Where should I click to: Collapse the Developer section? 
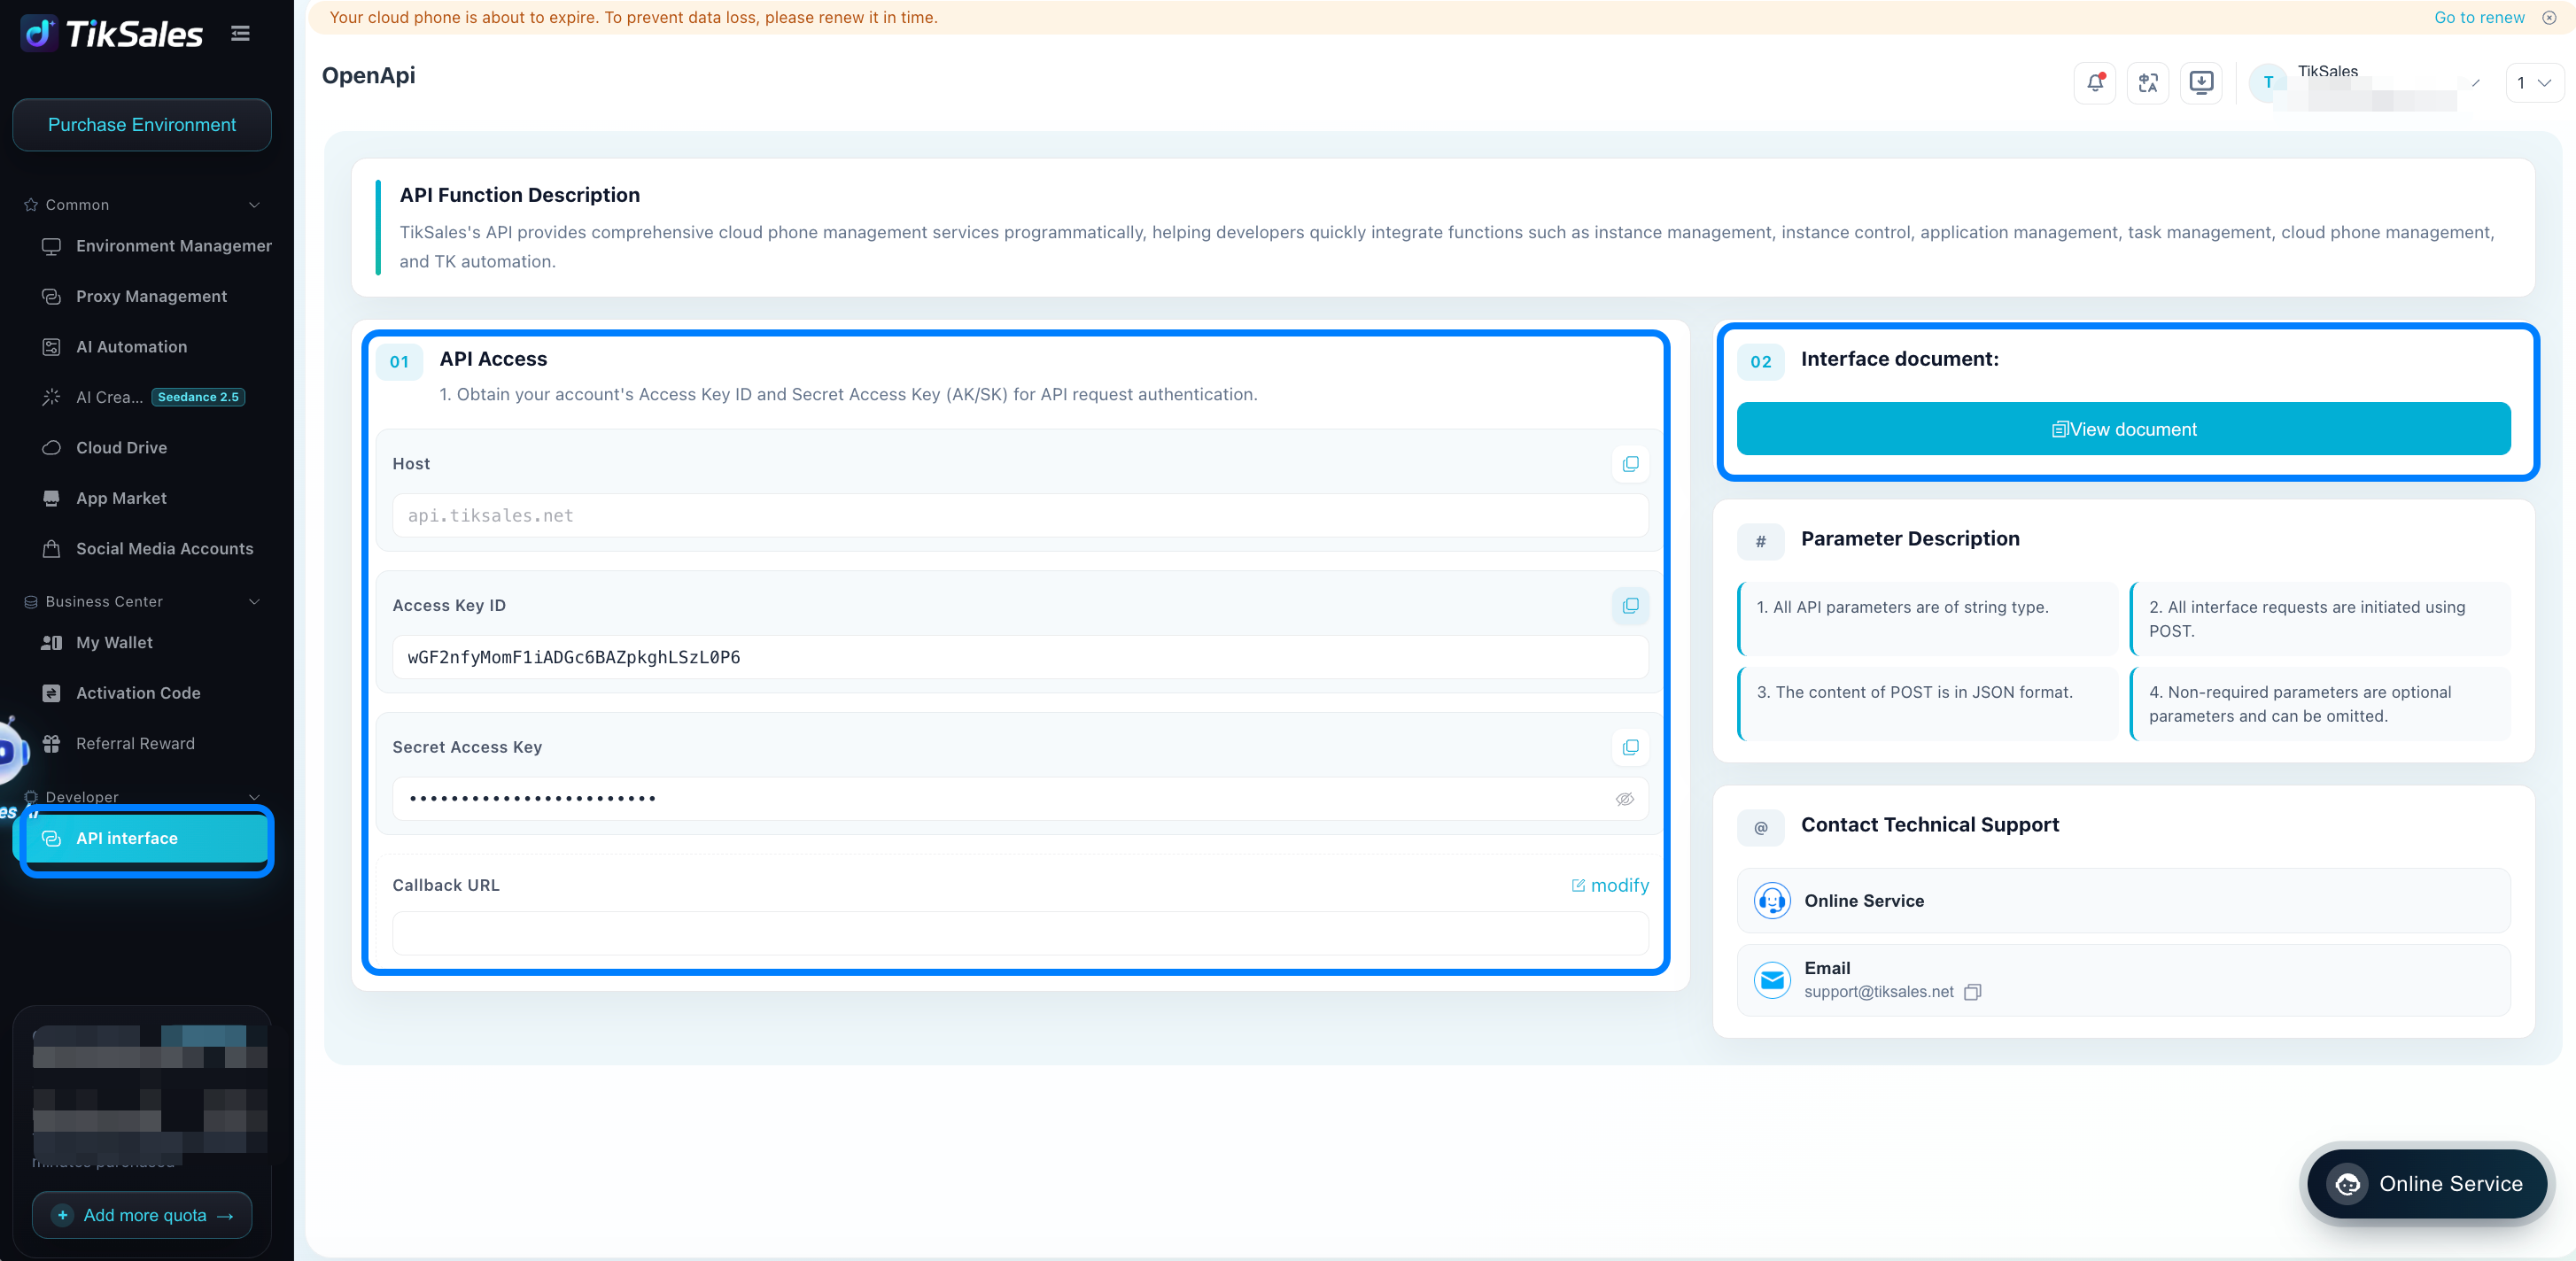click(x=254, y=798)
